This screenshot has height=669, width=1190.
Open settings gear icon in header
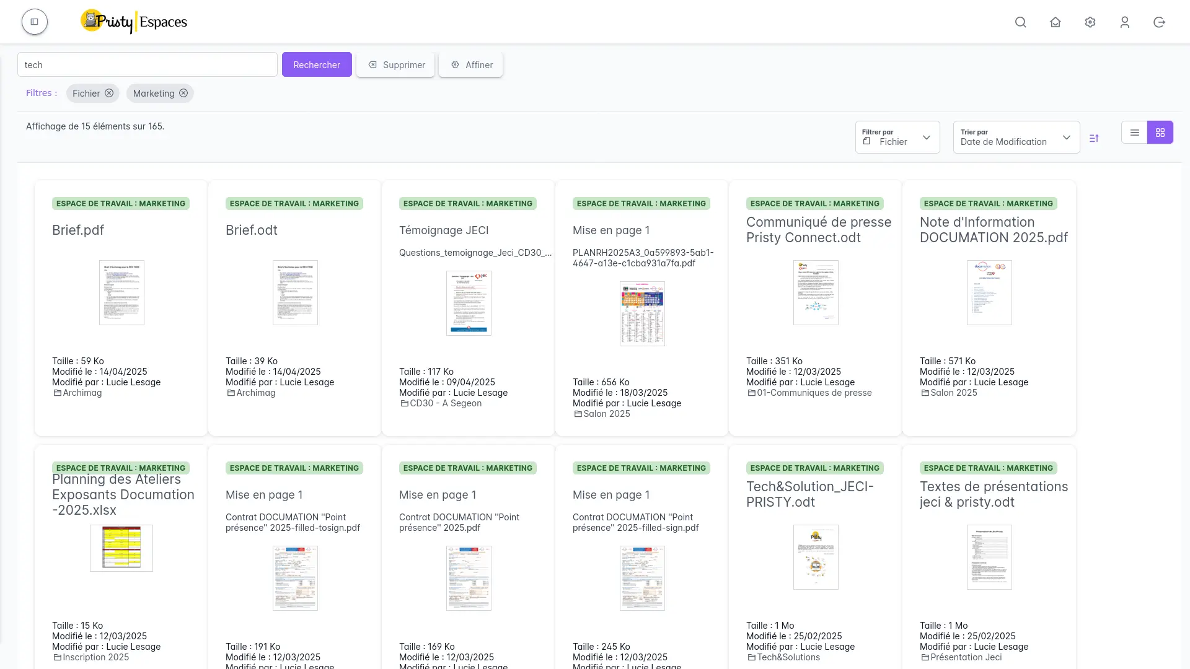pos(1090,22)
